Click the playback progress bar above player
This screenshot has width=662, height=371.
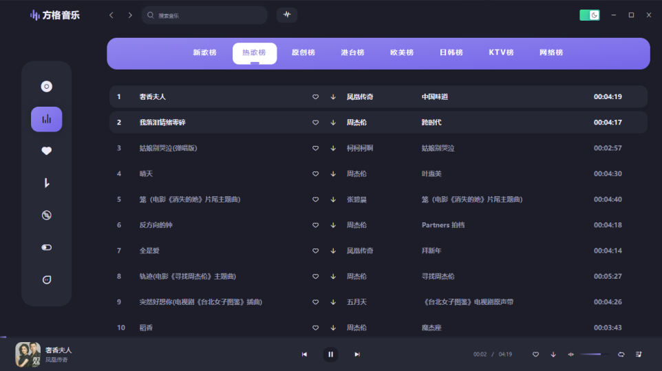pos(331,337)
